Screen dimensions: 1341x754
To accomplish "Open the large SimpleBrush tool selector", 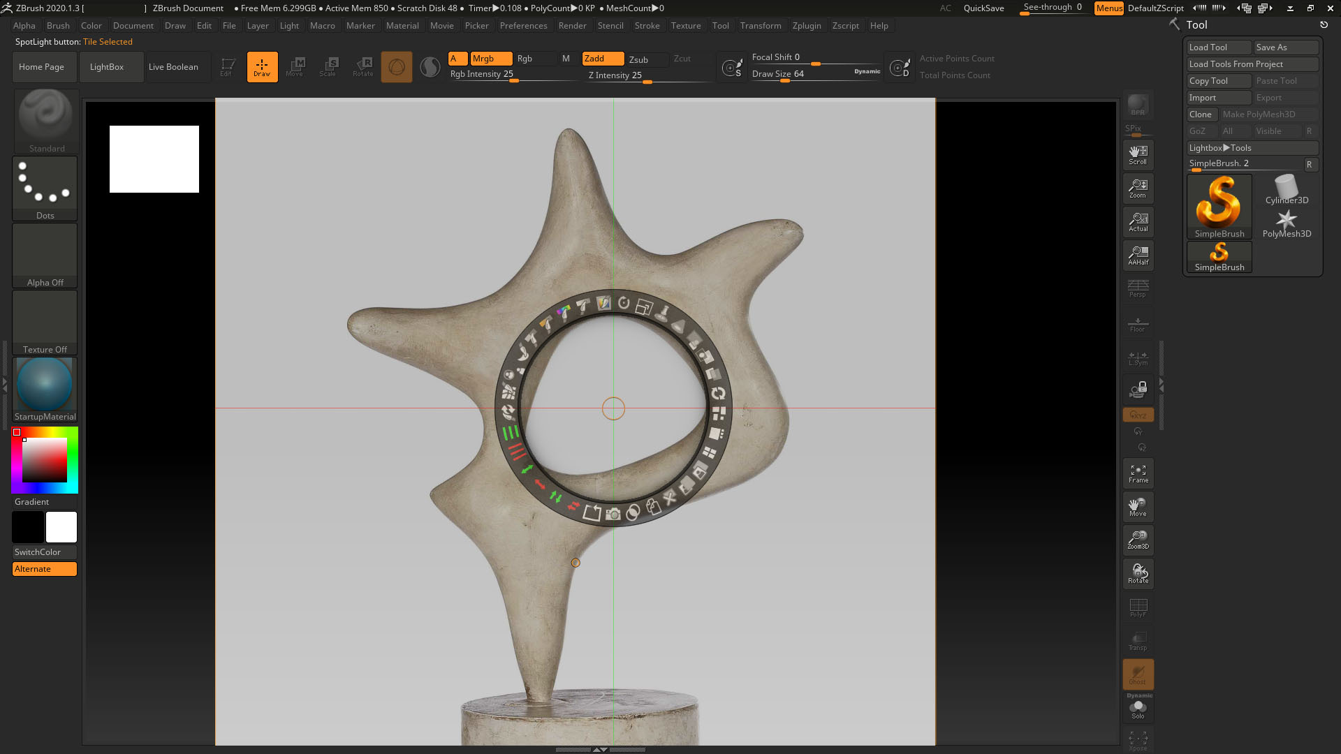I will (x=1219, y=207).
